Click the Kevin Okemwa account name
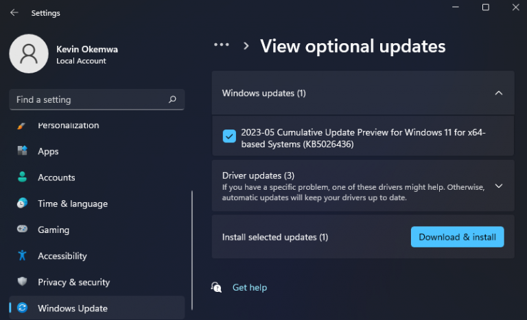527x320 pixels. pos(87,49)
